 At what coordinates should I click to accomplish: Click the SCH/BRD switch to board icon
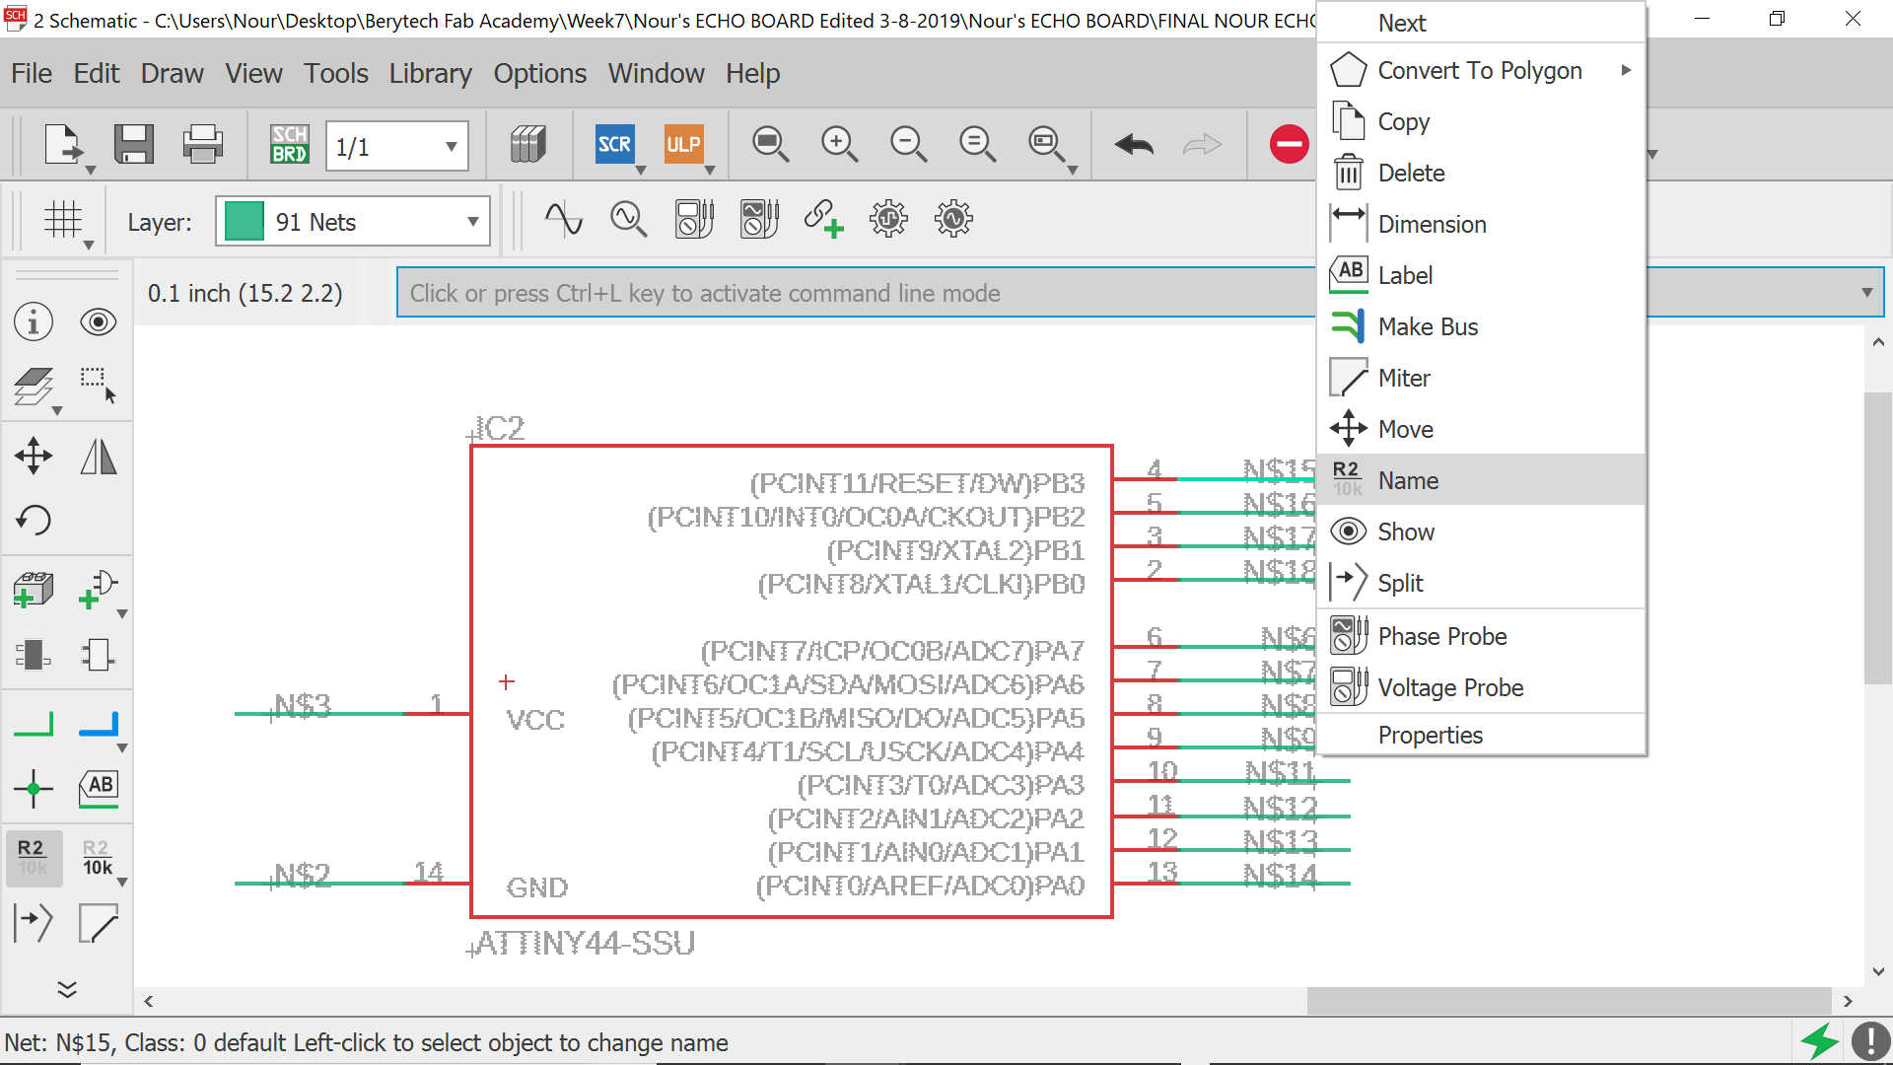click(289, 145)
